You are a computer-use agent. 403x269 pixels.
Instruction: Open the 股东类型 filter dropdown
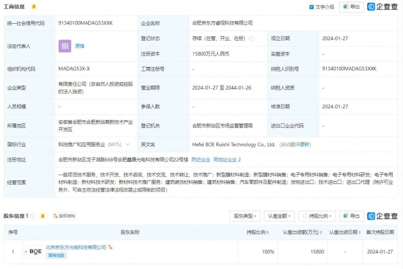[245, 216]
